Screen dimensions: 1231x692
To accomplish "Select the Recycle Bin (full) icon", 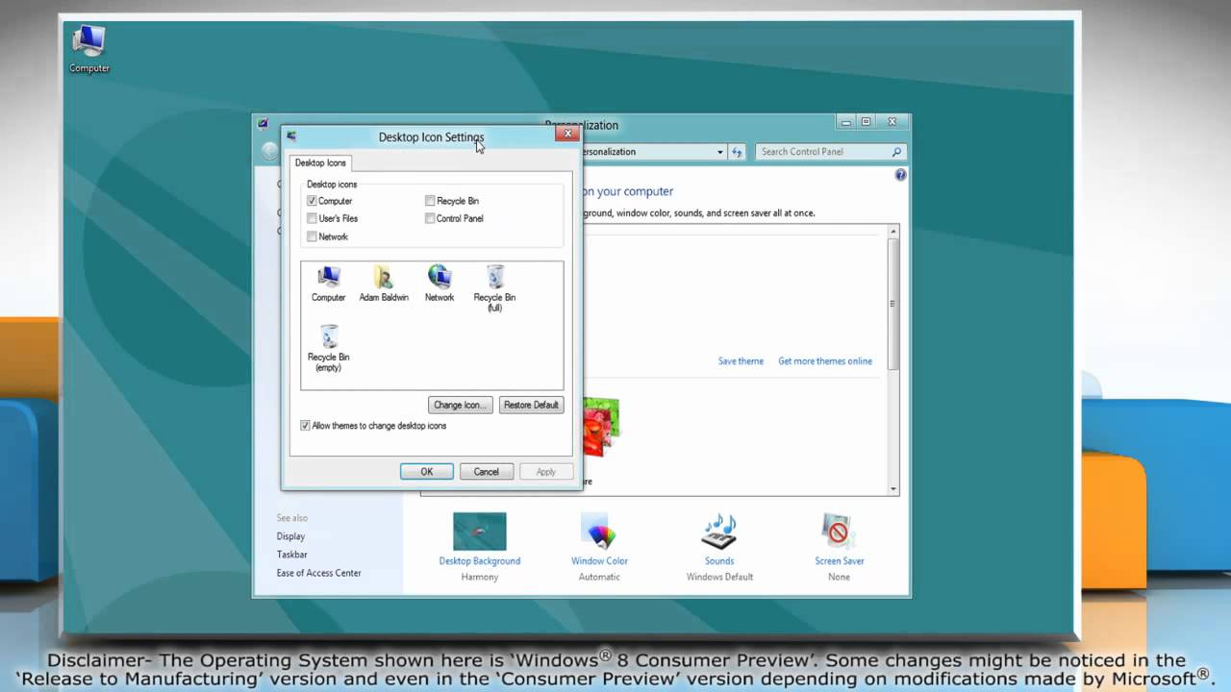I will pyautogui.click(x=494, y=288).
